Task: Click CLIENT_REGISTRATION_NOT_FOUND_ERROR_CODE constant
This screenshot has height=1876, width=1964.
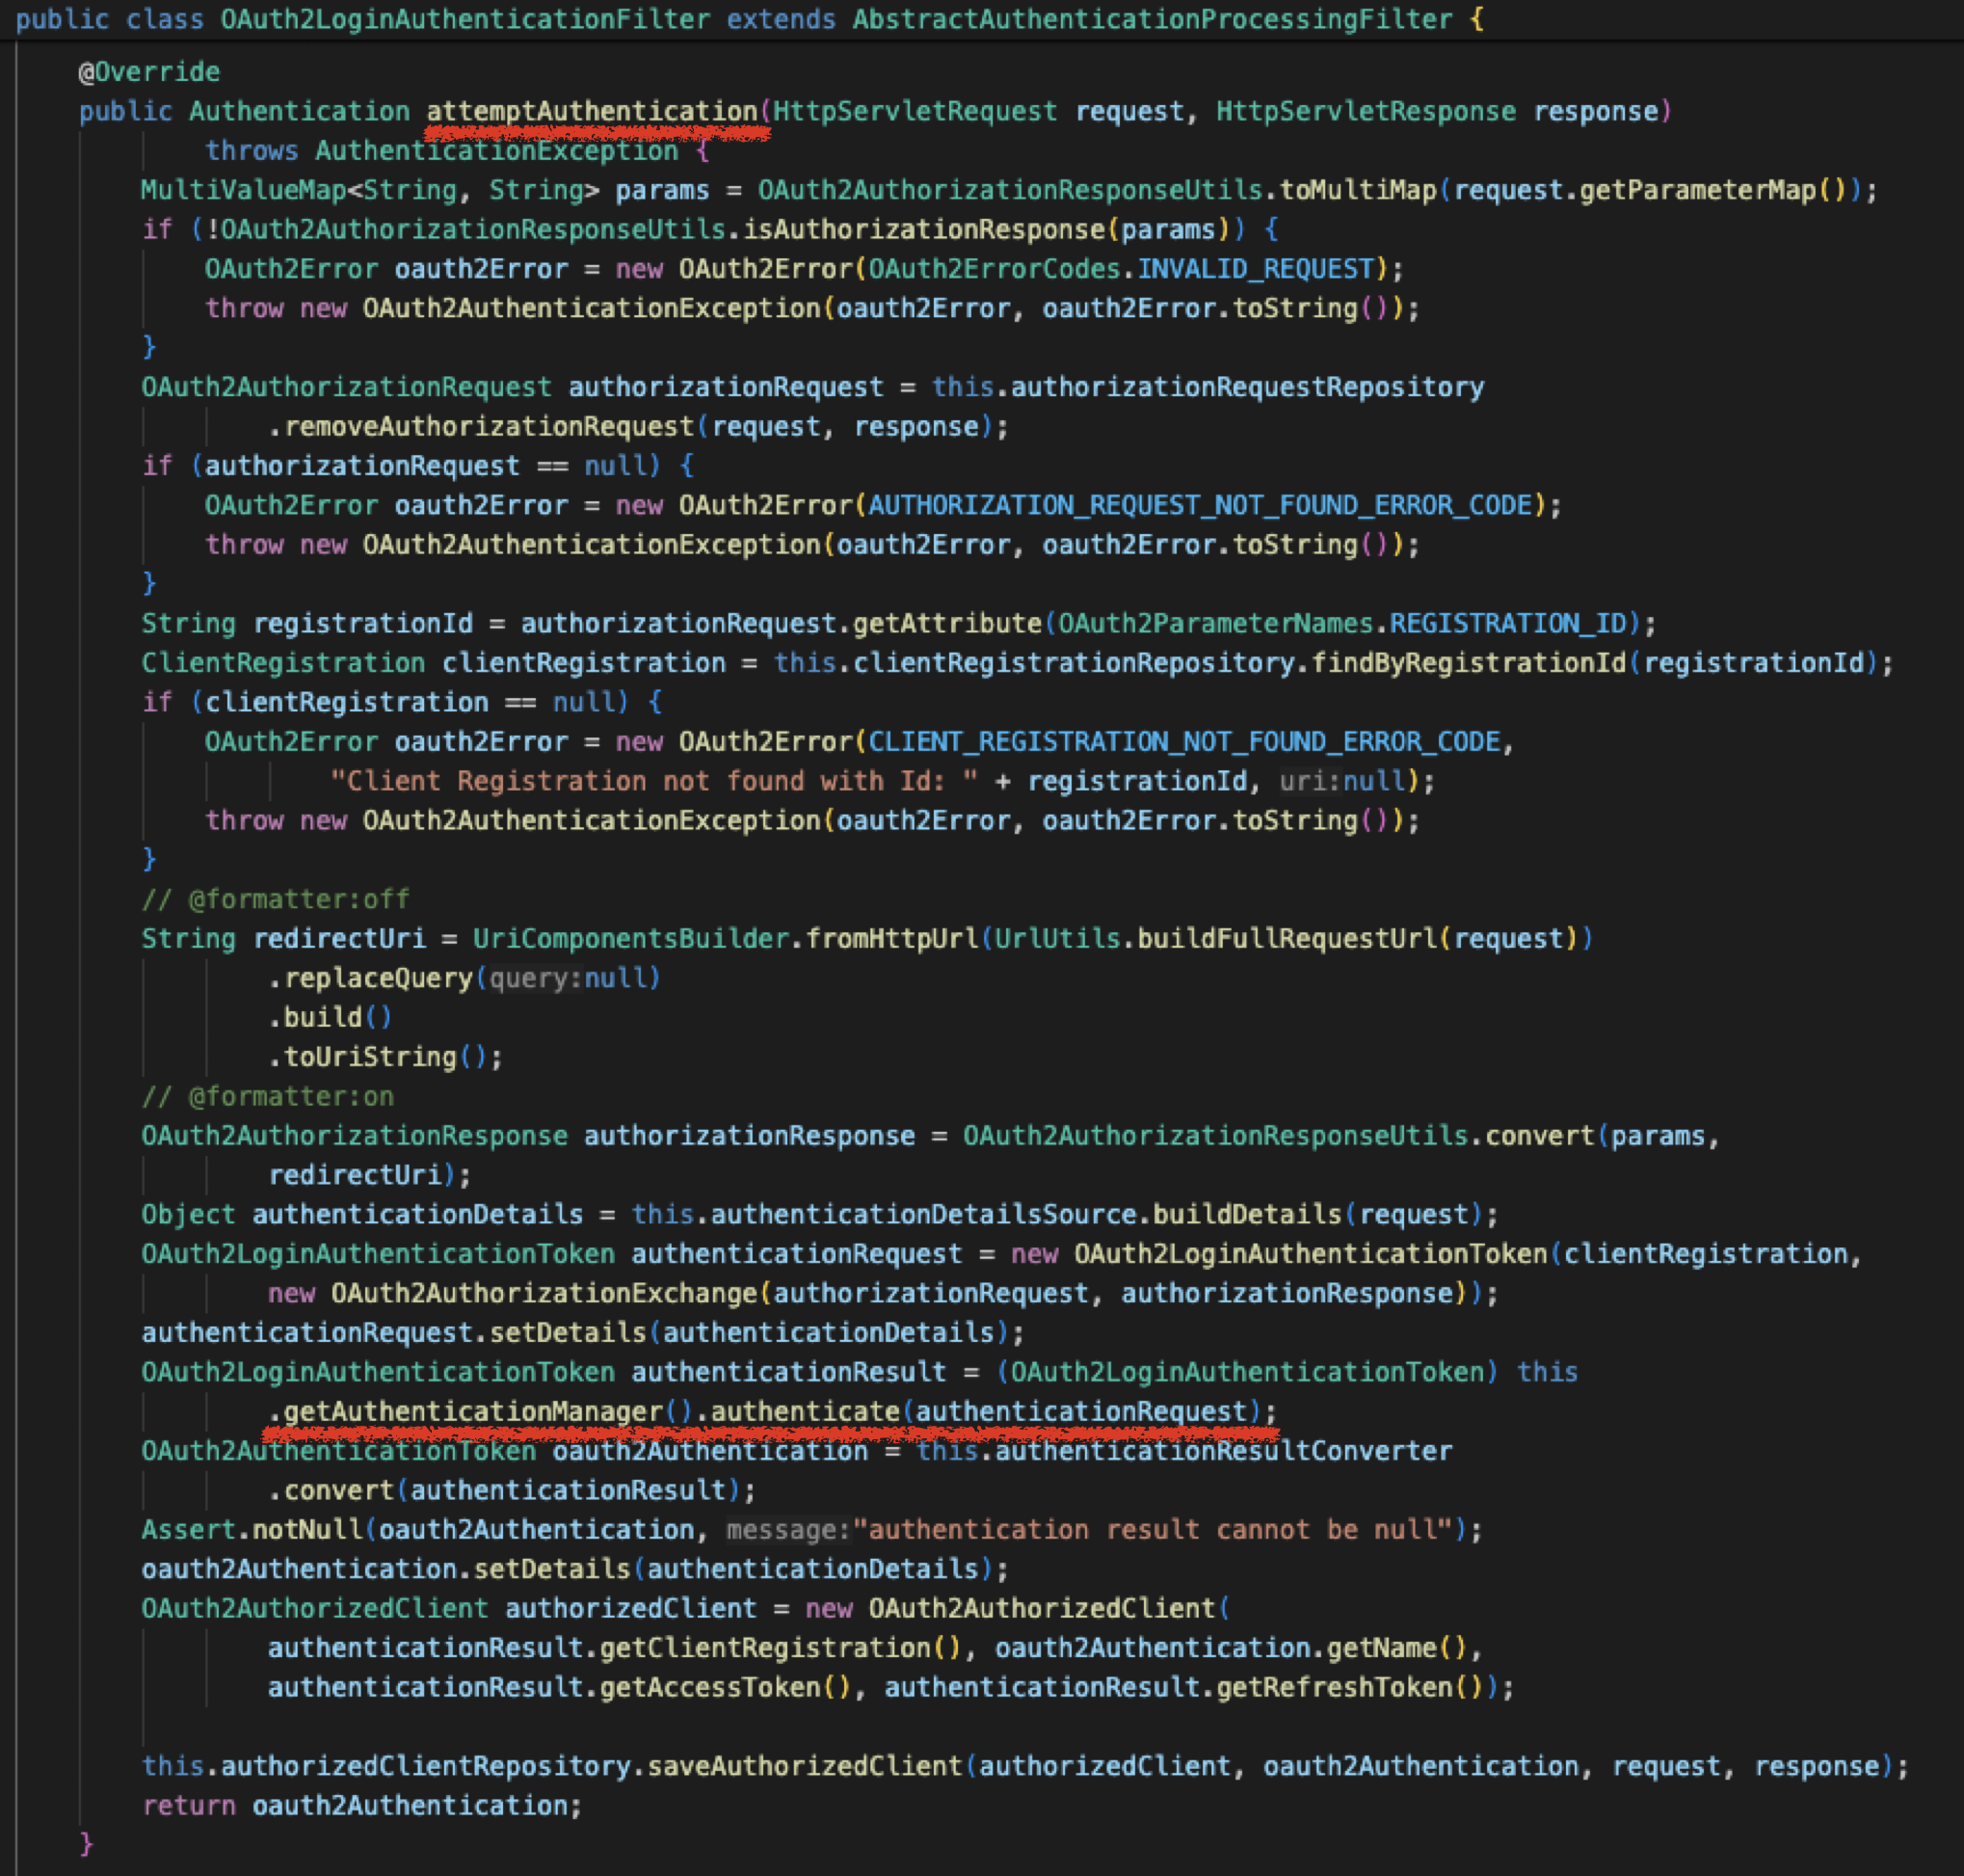Action: tap(1184, 741)
